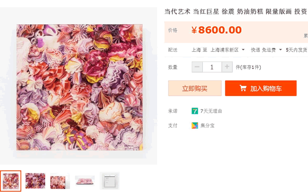Expand the 快递 免运费 shipping dropdown arrow
Screen dimensions: 308x196
[x=280, y=50]
